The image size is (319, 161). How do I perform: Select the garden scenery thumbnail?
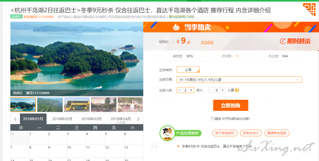104,105
